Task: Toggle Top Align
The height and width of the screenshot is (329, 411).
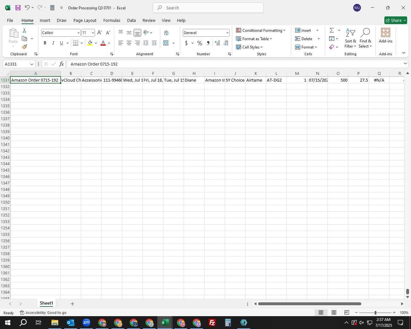Action: coord(121,33)
